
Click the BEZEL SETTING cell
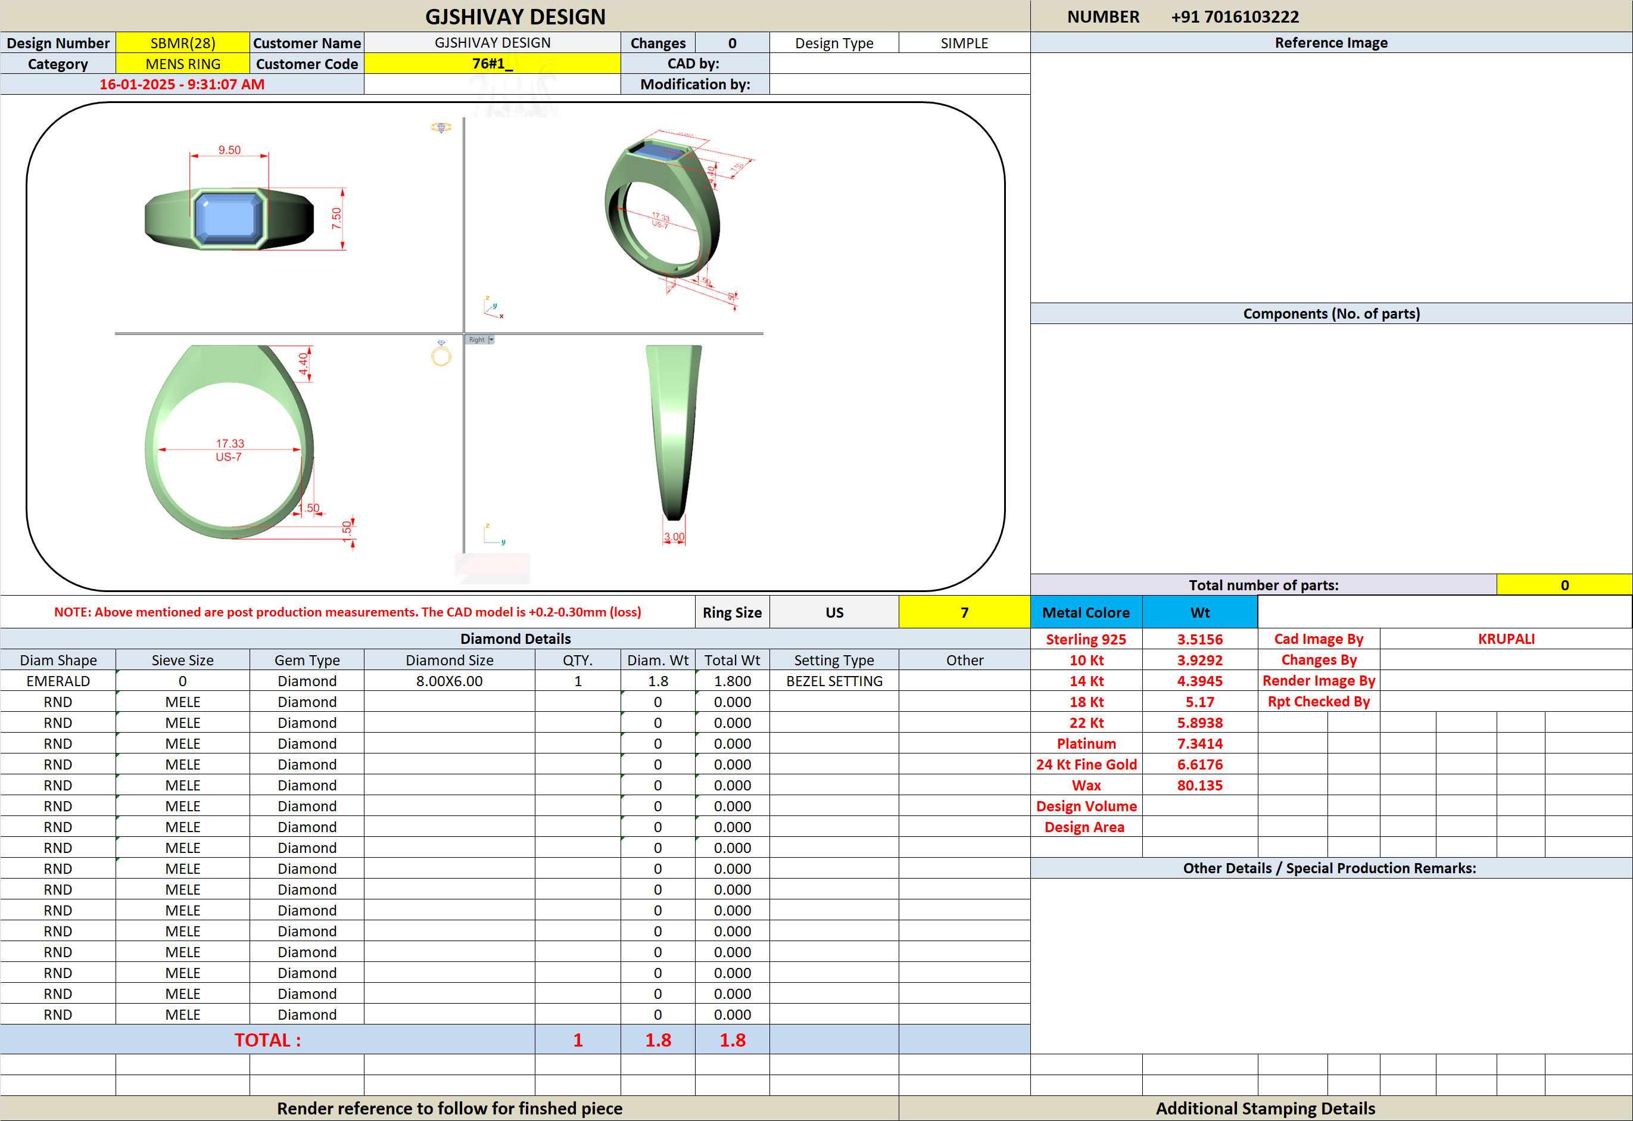point(834,681)
